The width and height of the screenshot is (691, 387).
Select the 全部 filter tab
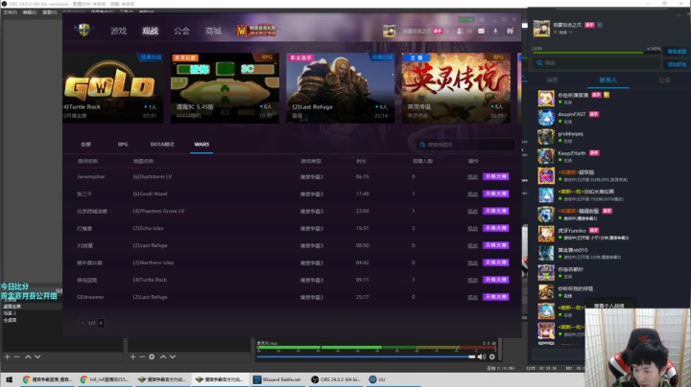click(85, 145)
